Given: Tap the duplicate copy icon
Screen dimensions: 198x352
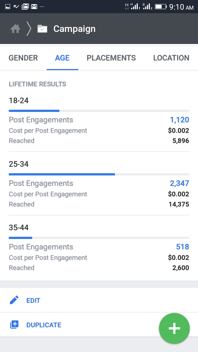Looking at the screenshot, I should click(x=14, y=325).
